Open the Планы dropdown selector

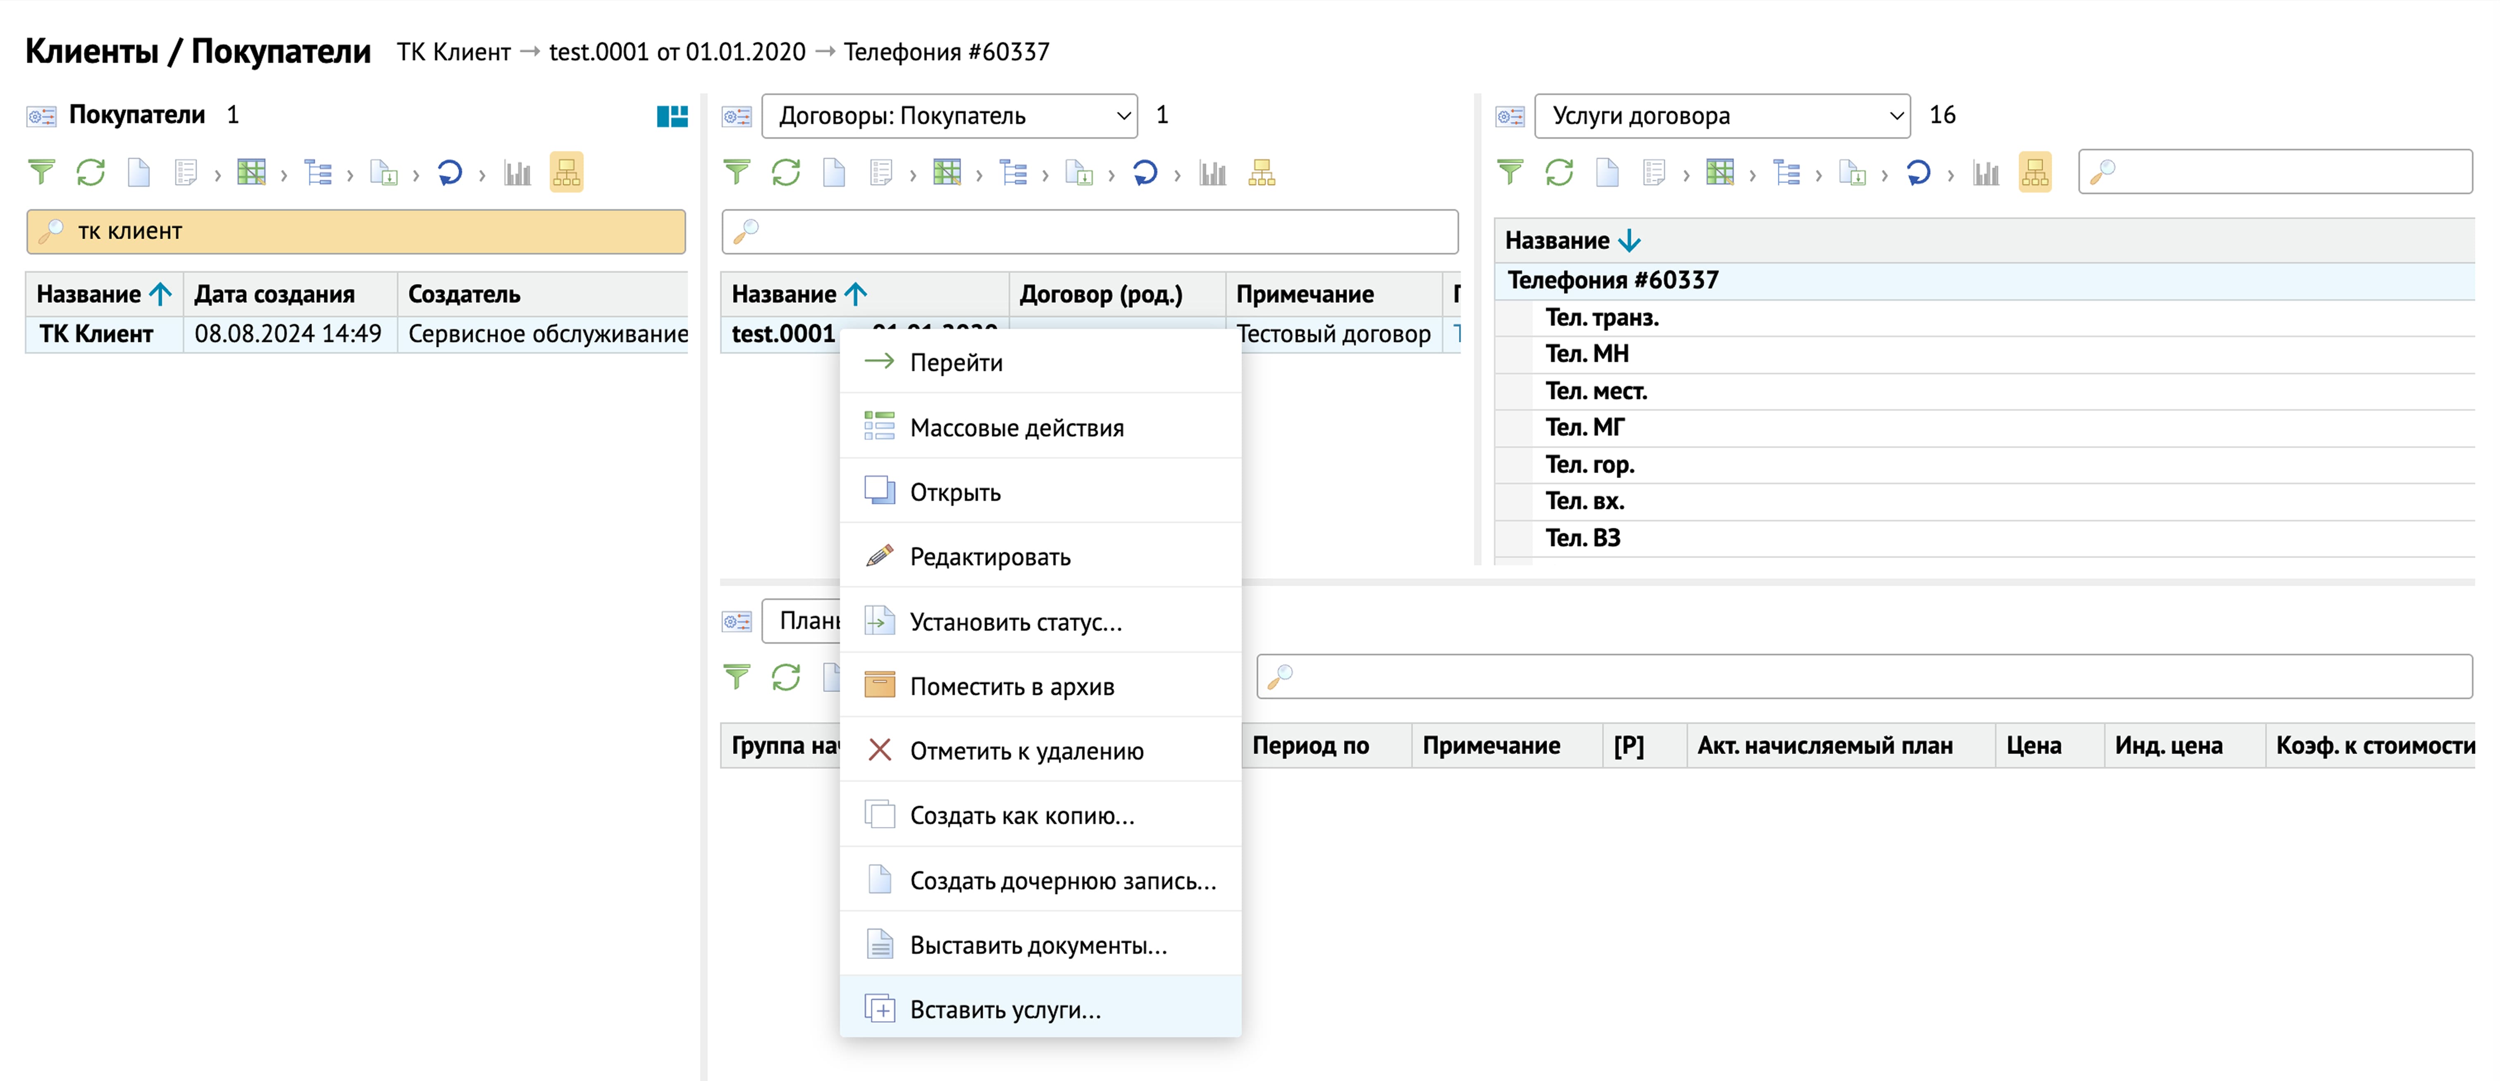802,621
